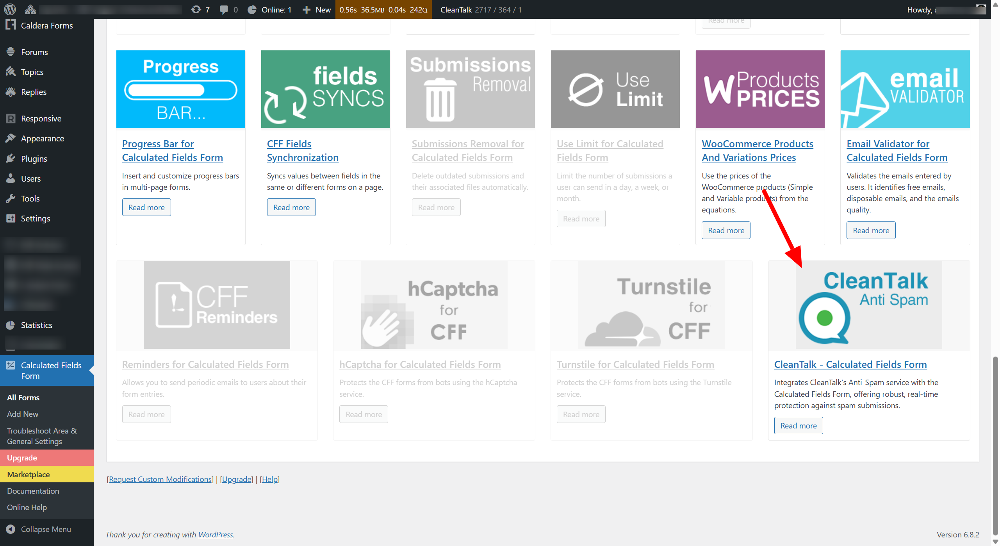Click the CleanTalk Anti Spam thumbnail
The height and width of the screenshot is (546, 1000).
tap(868, 305)
